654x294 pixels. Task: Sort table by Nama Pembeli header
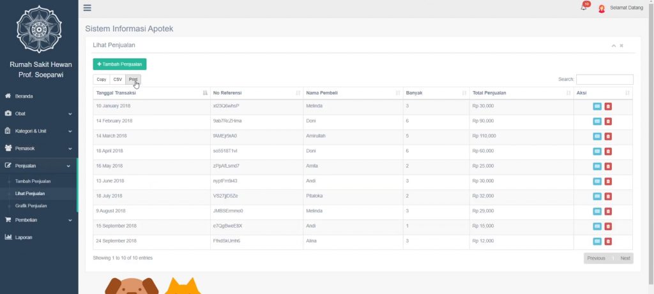(351, 93)
